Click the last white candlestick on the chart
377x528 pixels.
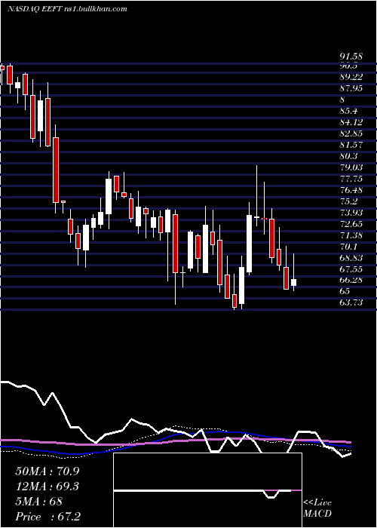pos(293,282)
